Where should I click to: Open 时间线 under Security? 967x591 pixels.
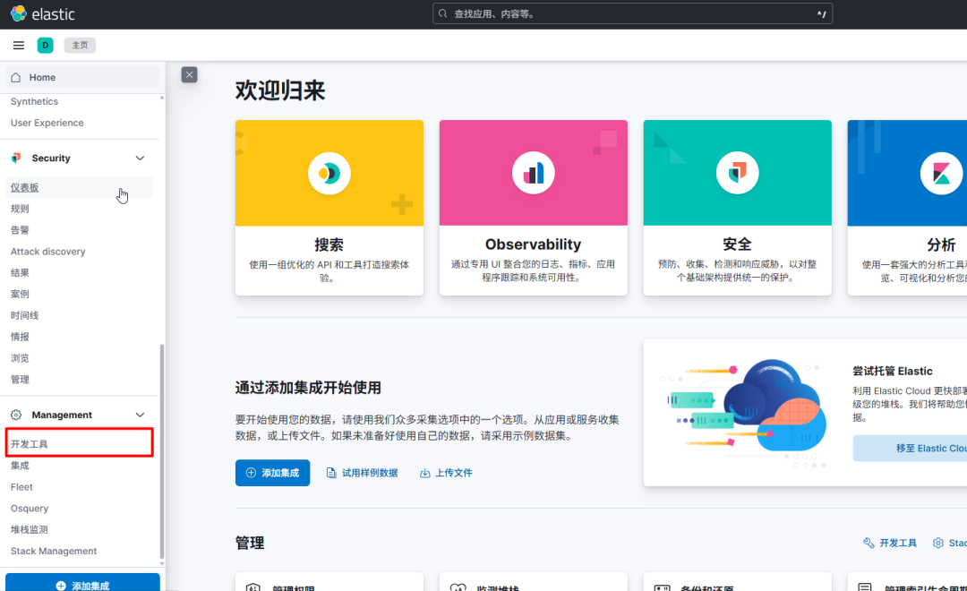click(25, 315)
